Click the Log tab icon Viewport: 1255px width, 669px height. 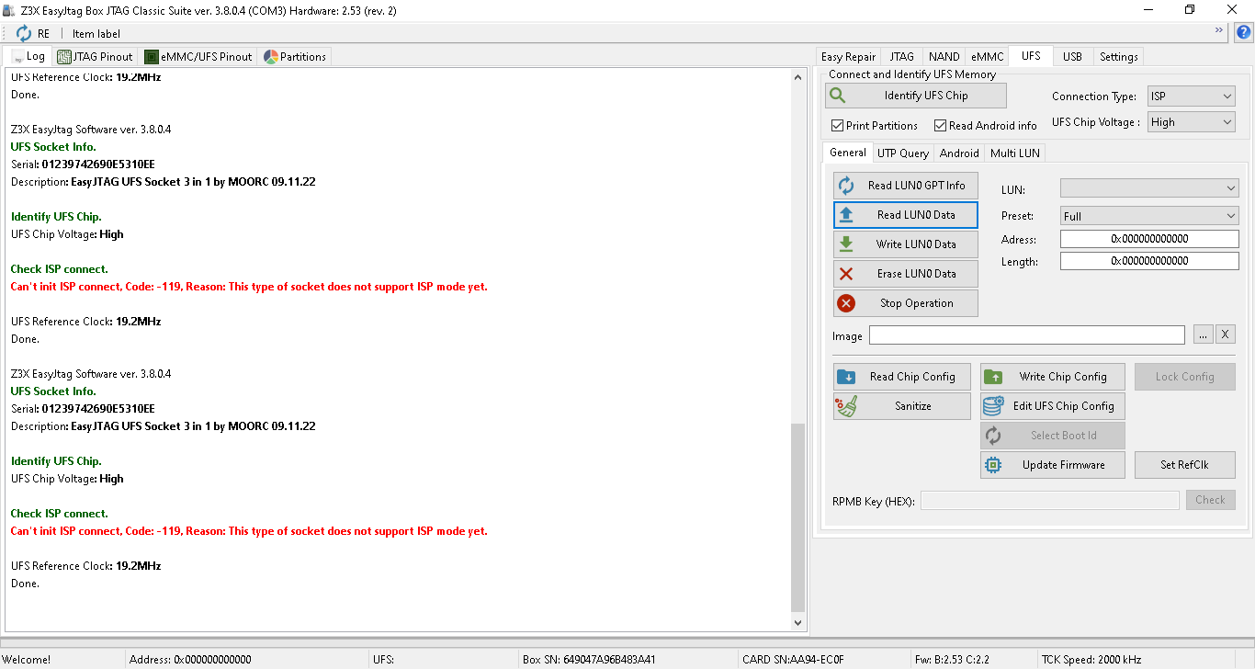[17, 56]
